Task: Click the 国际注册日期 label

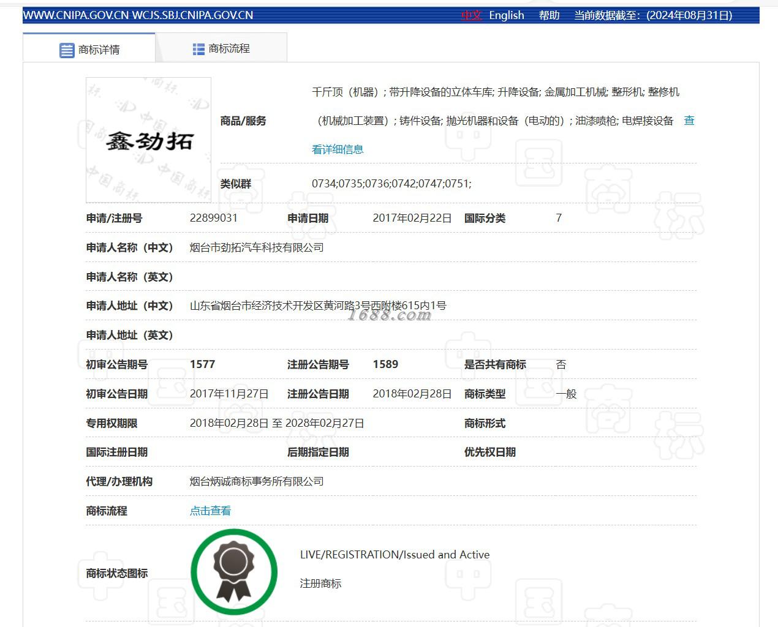Action: (117, 452)
